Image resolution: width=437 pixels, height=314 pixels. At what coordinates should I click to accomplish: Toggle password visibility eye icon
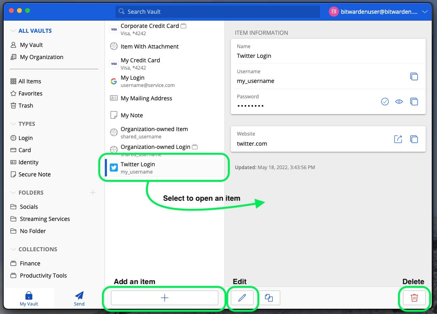coord(399,102)
